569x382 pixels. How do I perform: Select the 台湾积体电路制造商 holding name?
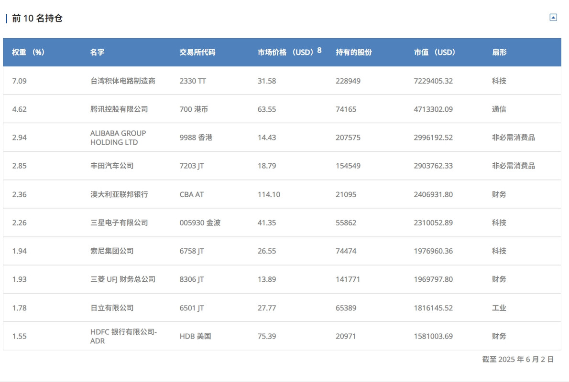[x=123, y=81]
